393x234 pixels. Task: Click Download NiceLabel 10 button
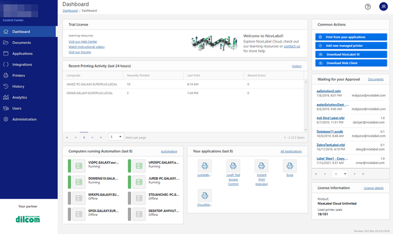coord(351,54)
